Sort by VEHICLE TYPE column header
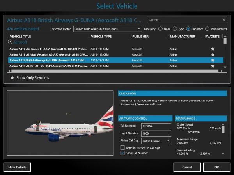This screenshot has height=175, width=234. tap(101, 37)
